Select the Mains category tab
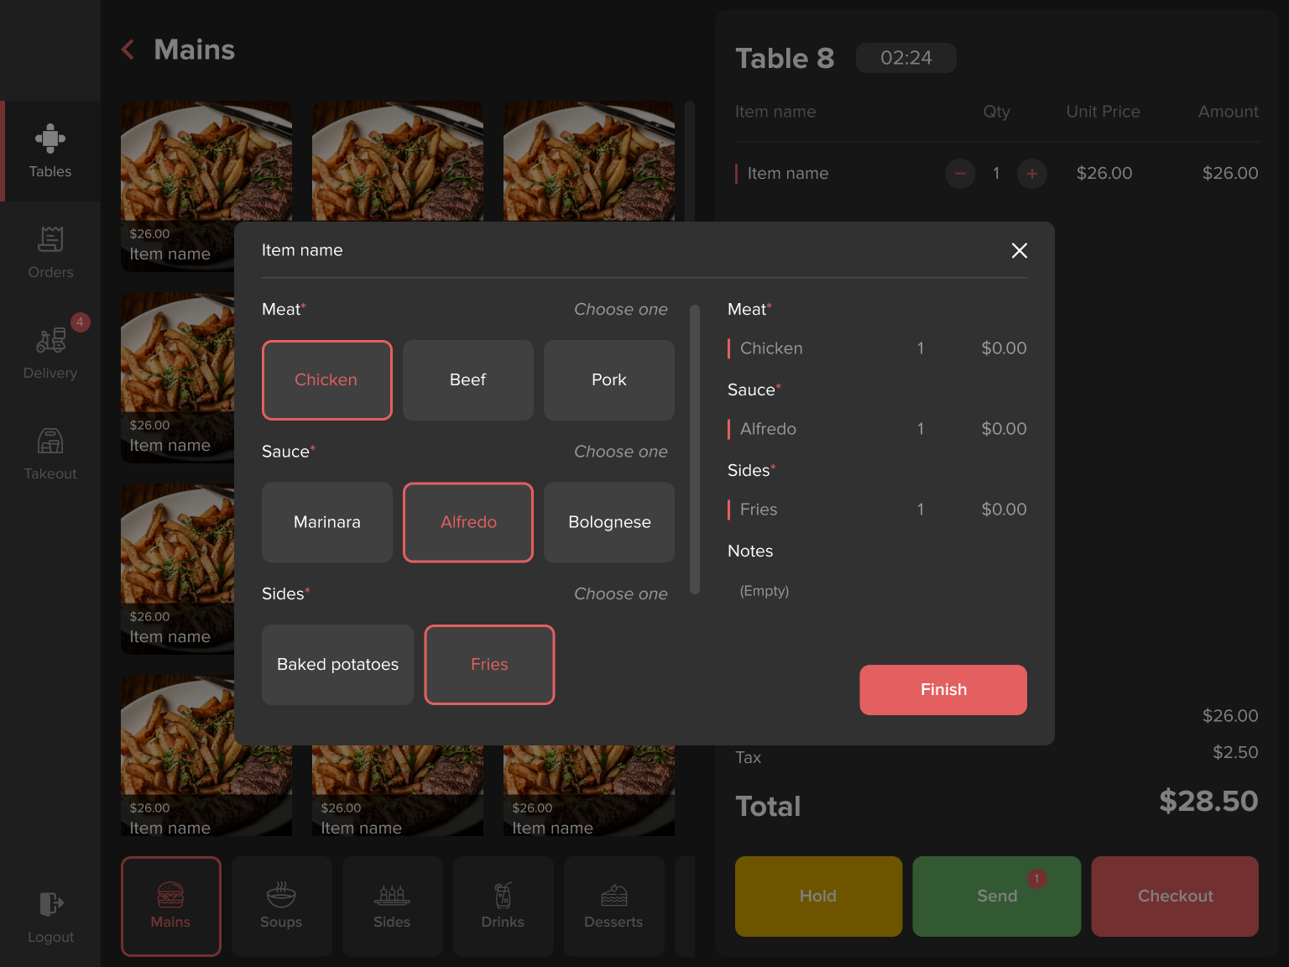This screenshot has height=967, width=1289. click(x=171, y=906)
